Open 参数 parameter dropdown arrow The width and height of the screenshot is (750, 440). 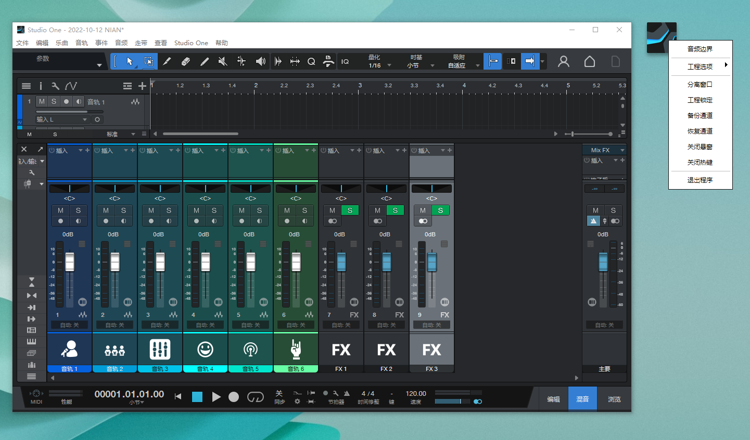[99, 65]
